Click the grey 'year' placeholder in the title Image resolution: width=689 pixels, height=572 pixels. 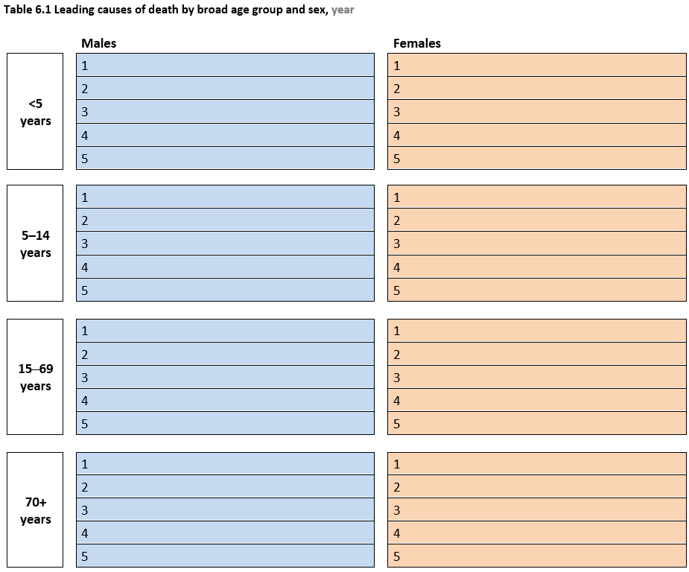tap(343, 10)
